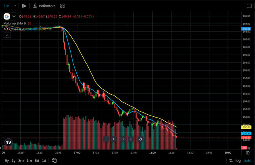Select the 5y date range

[7, 161]
